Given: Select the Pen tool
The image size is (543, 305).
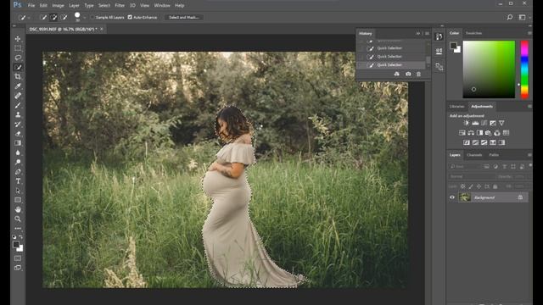Looking at the screenshot, I should click(18, 171).
